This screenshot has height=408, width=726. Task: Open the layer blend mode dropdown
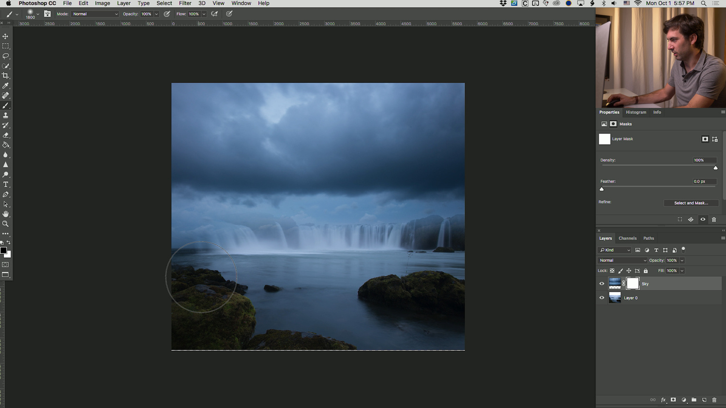[622, 260]
